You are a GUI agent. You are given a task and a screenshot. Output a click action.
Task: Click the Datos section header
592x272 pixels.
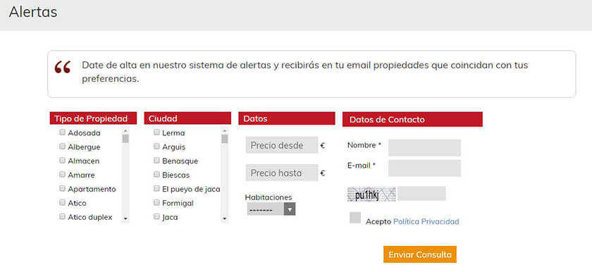tap(287, 118)
